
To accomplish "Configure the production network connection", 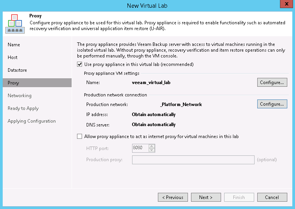I will pyautogui.click(x=272, y=104).
